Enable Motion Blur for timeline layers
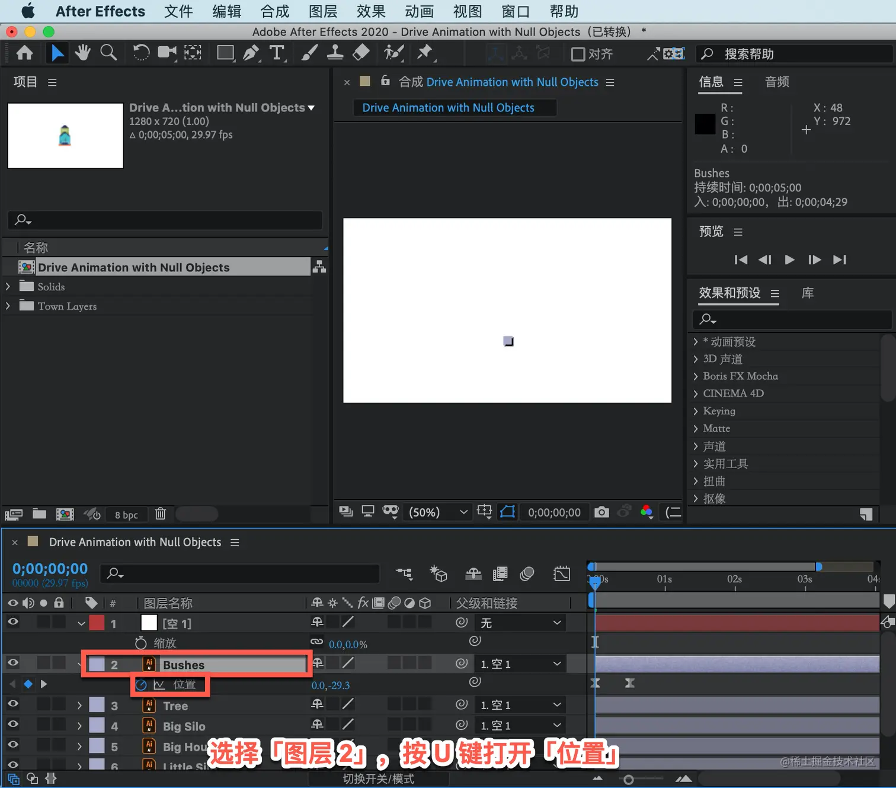The width and height of the screenshot is (896, 788). click(527, 574)
